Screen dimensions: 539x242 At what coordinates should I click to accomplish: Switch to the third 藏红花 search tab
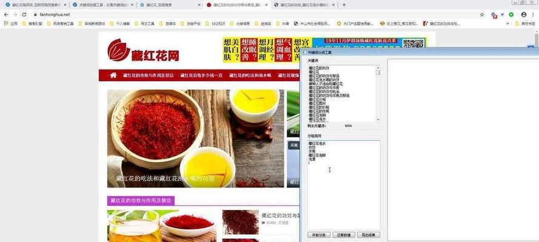coord(170,5)
